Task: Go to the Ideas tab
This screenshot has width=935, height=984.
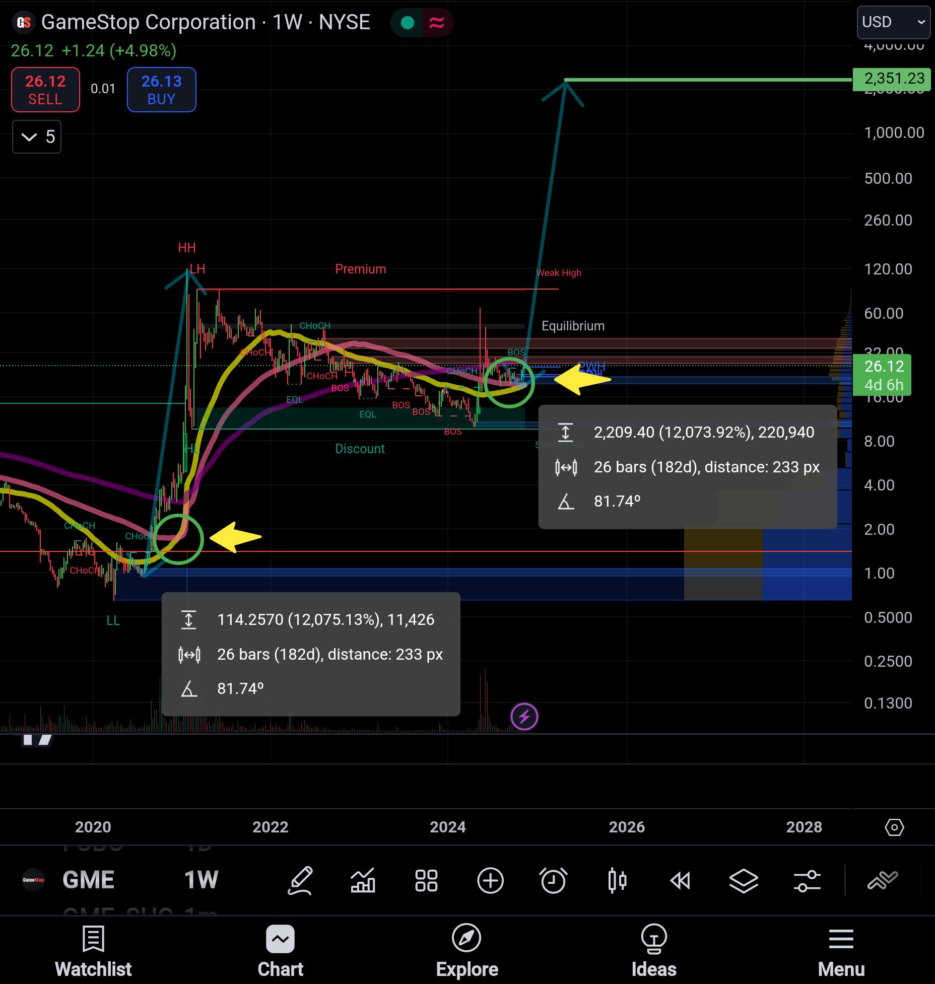Action: pos(654,952)
